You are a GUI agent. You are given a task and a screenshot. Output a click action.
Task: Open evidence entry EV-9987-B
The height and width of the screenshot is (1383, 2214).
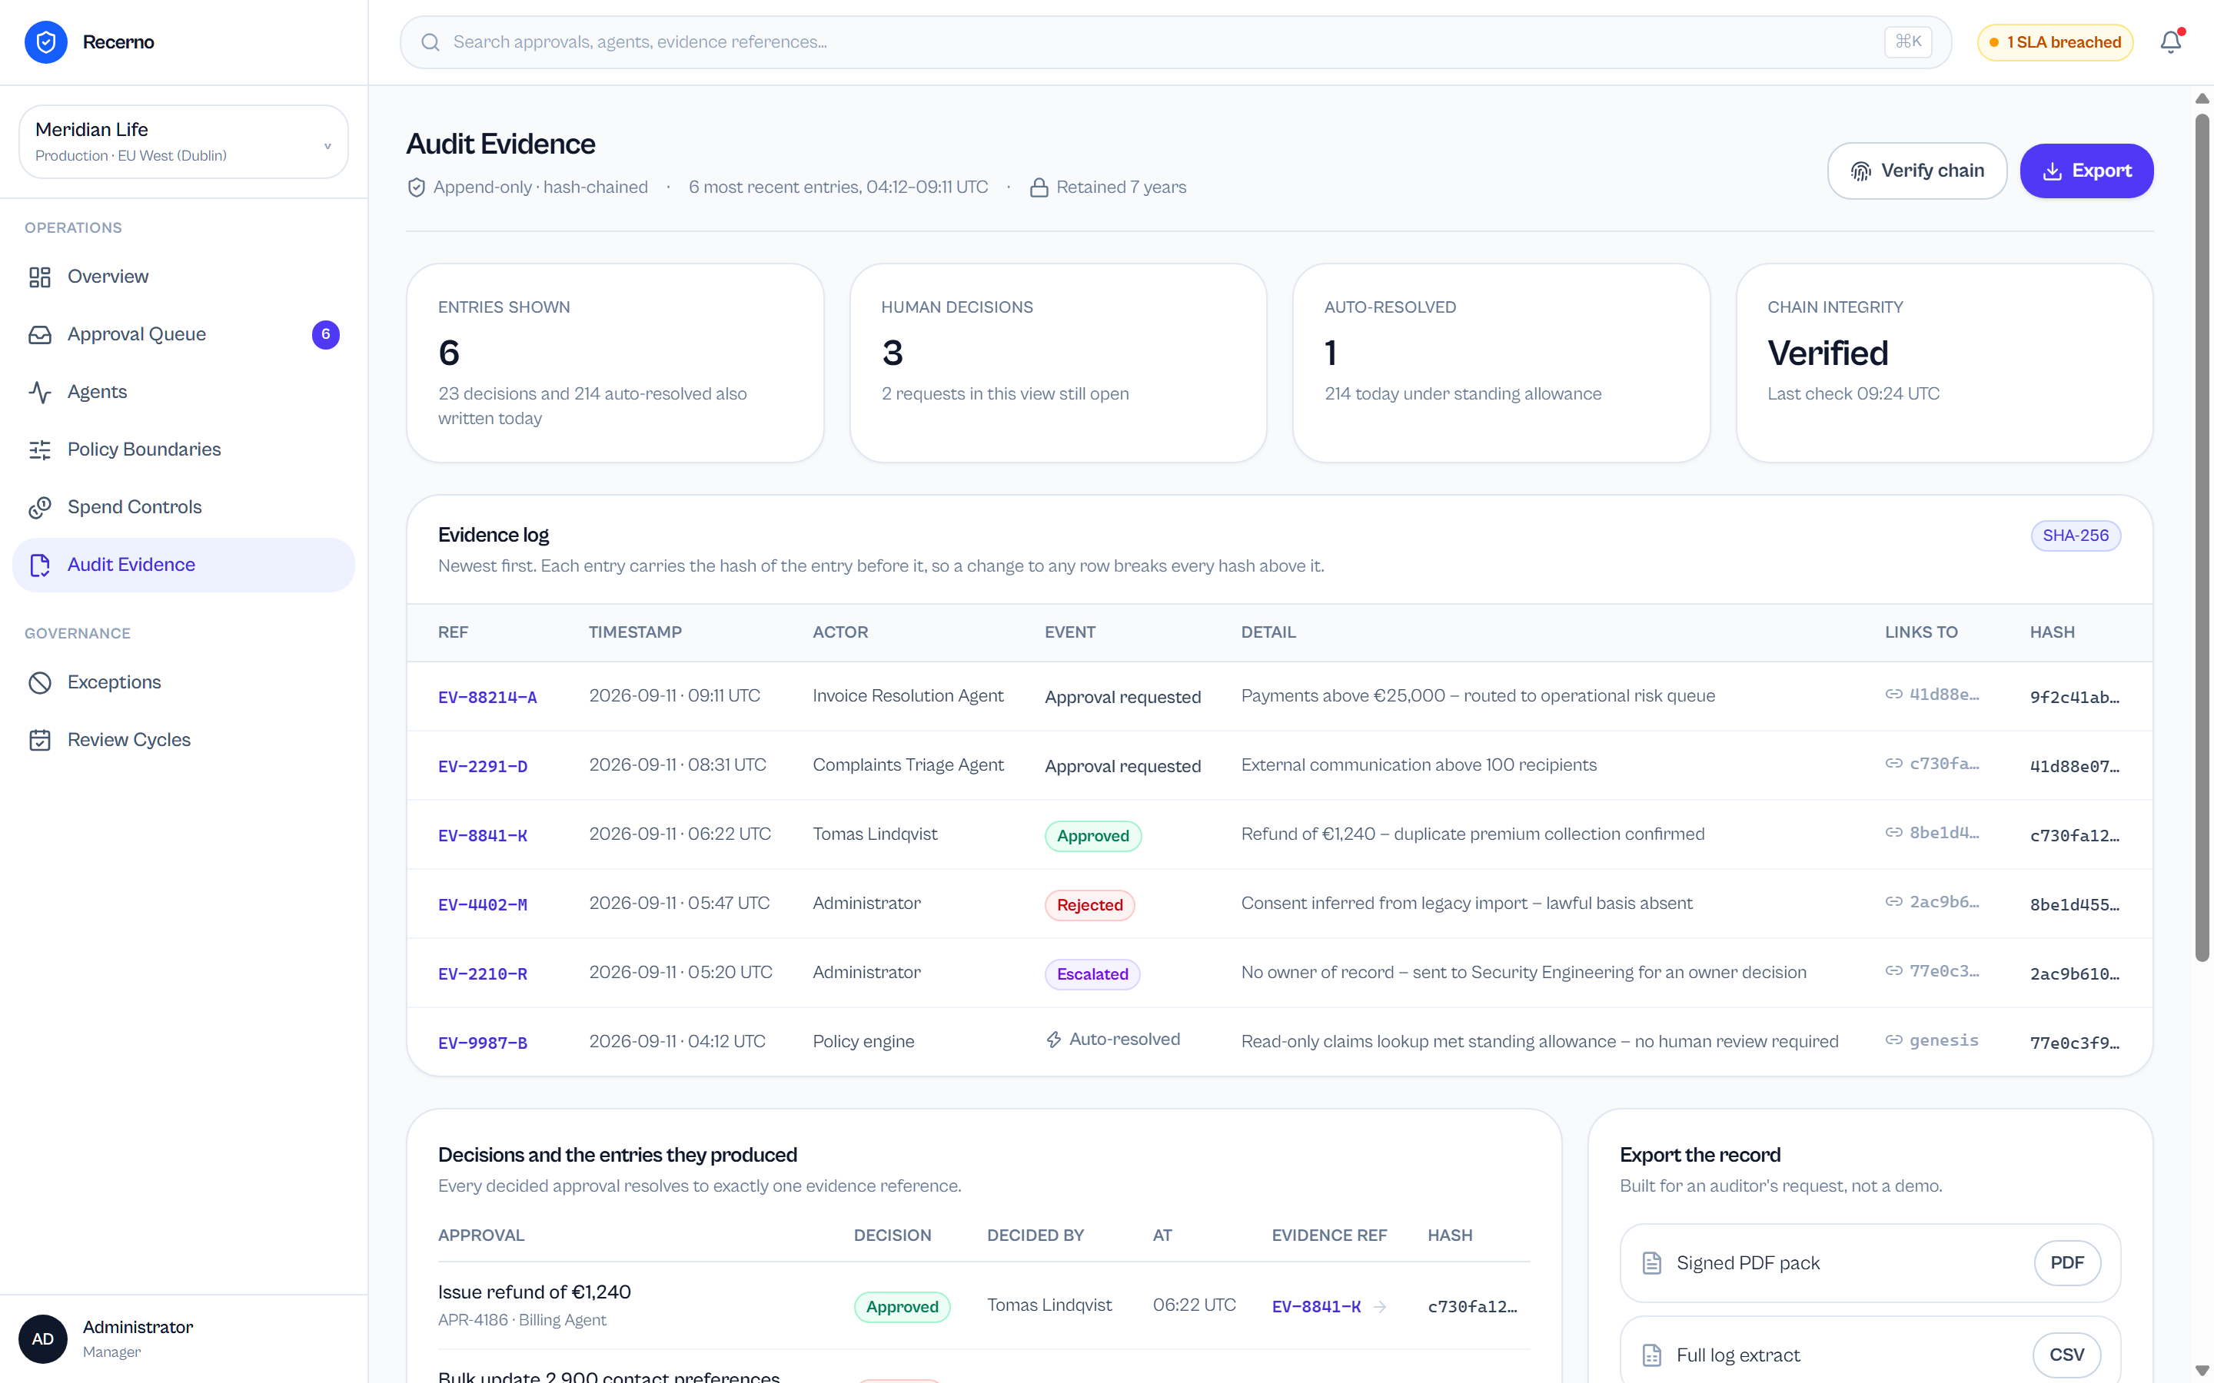click(x=483, y=1043)
